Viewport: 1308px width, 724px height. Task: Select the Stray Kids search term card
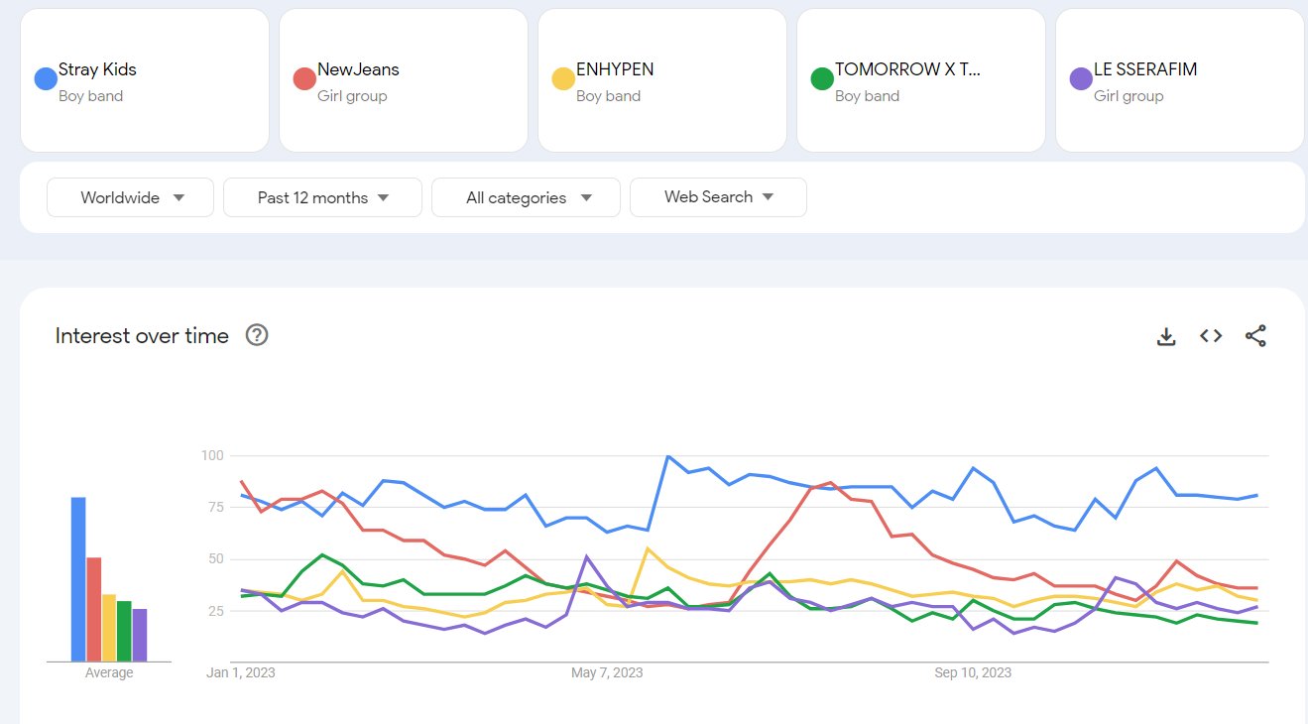145,80
